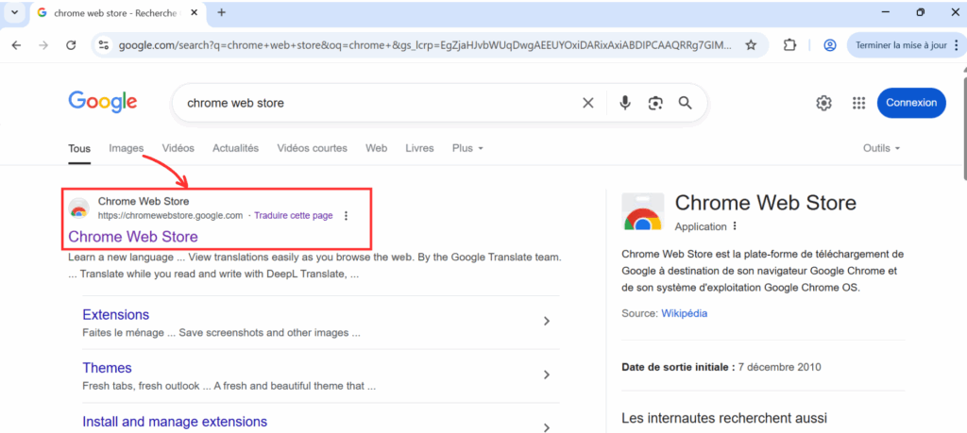This screenshot has width=967, height=433.
Task: Clear the search query with X icon
Action: 588,103
